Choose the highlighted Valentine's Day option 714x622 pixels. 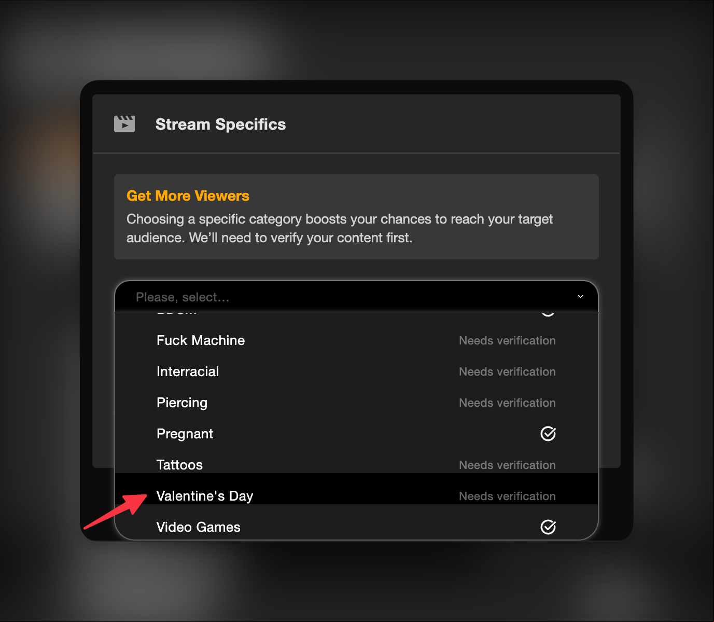coord(356,496)
